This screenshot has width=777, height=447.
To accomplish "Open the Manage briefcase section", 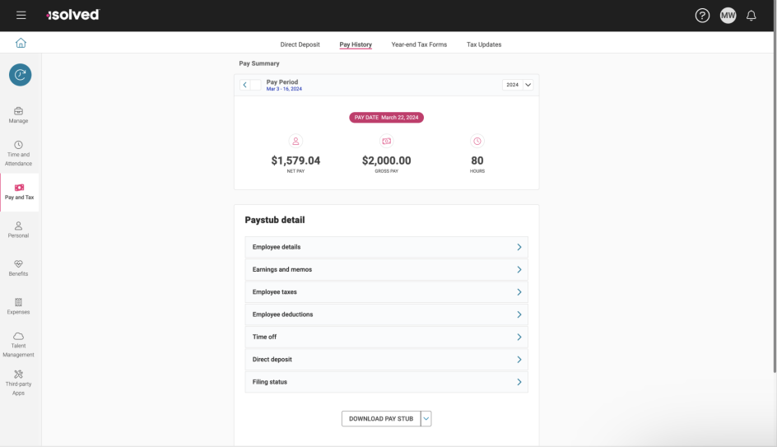I will (19, 115).
